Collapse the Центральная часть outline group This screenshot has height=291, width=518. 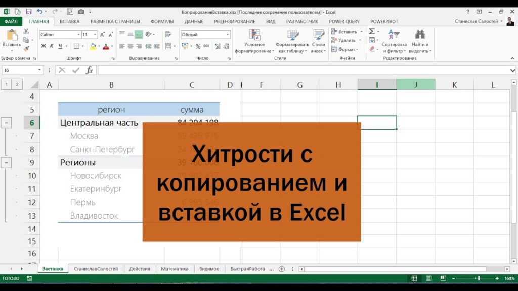pos(8,123)
